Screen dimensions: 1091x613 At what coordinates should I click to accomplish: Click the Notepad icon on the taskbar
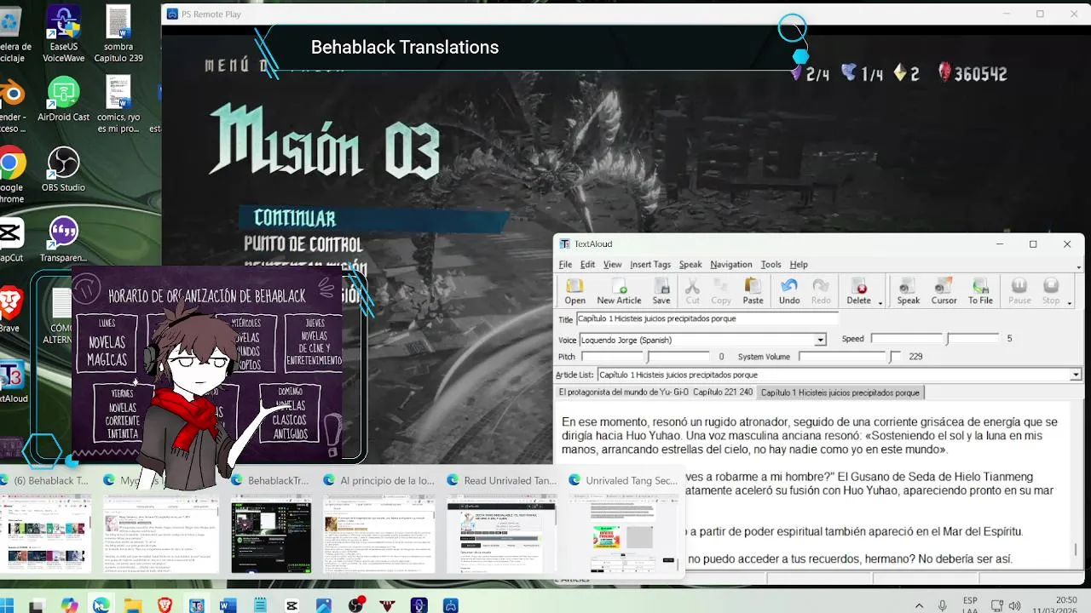click(x=260, y=605)
